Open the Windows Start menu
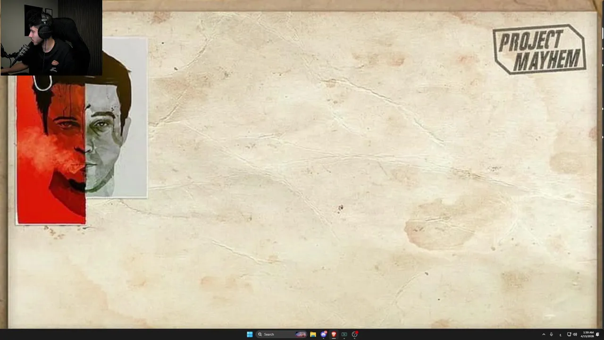604x340 pixels. (x=250, y=334)
